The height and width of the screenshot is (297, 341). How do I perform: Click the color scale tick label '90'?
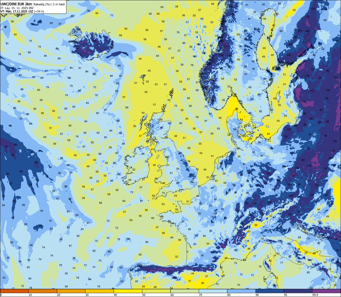point(257,295)
